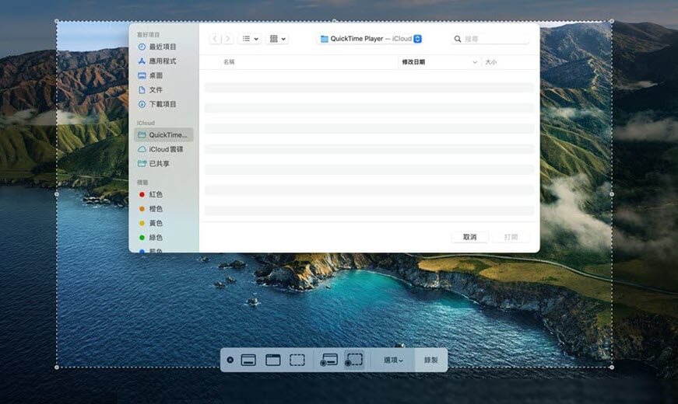
Task: Click the 錄製 record button
Action: (x=430, y=360)
